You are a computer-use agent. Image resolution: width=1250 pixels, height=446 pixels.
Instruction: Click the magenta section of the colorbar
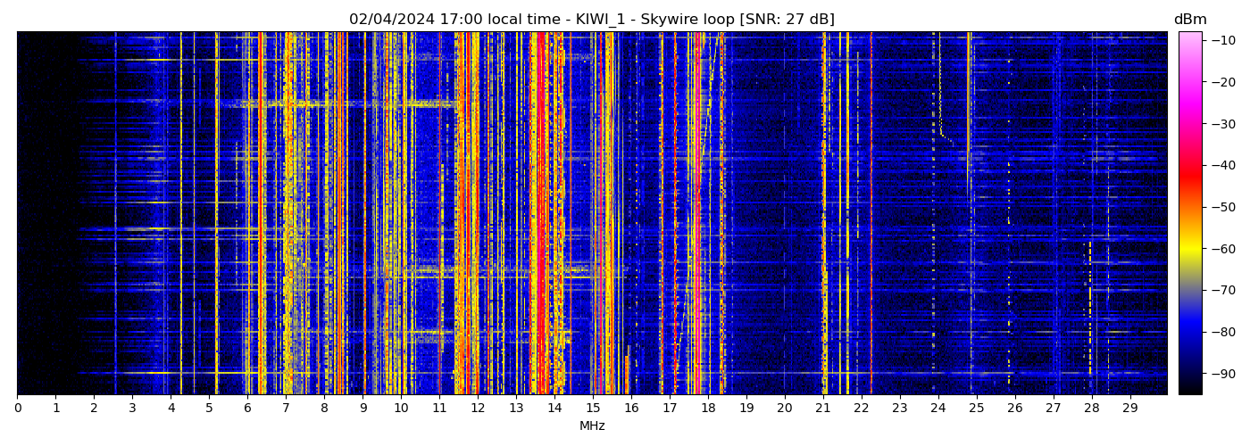pos(1189,98)
